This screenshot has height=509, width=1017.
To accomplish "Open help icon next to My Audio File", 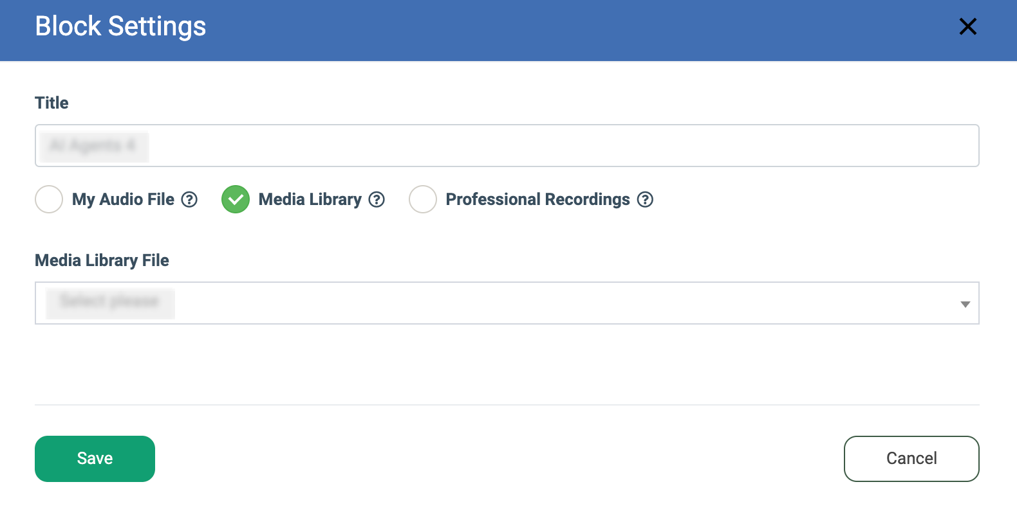I will 189,199.
